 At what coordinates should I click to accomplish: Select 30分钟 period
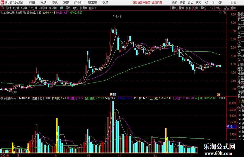click(x=43, y=8)
